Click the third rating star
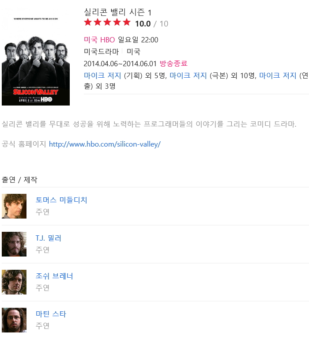The height and width of the screenshot is (351, 309). point(107,22)
